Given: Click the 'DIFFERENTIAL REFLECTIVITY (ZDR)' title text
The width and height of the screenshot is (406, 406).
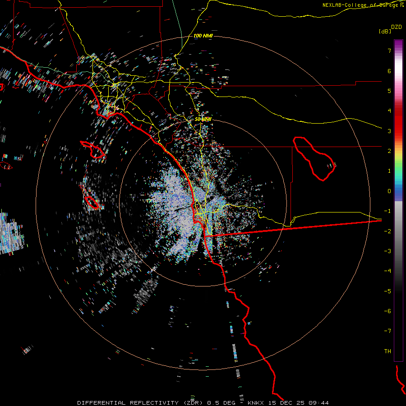Looking at the screenshot, I should pos(141,403).
